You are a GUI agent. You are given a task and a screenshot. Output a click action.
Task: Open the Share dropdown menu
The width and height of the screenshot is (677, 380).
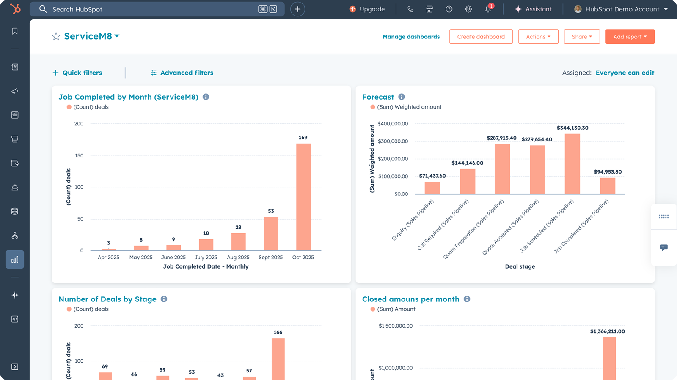(x=581, y=37)
